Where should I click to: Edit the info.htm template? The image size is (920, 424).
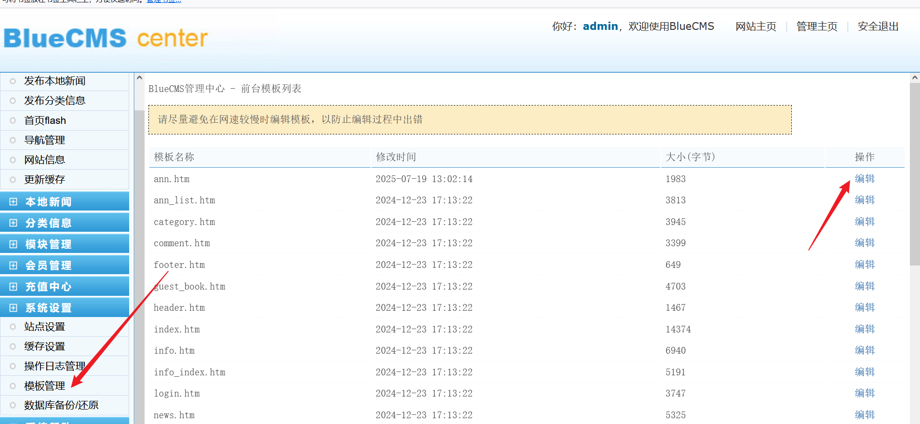865,350
